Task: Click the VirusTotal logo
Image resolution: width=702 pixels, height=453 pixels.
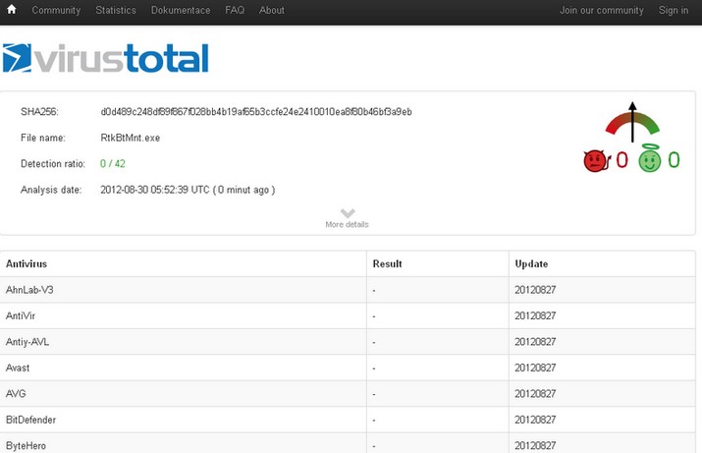Action: (x=106, y=58)
